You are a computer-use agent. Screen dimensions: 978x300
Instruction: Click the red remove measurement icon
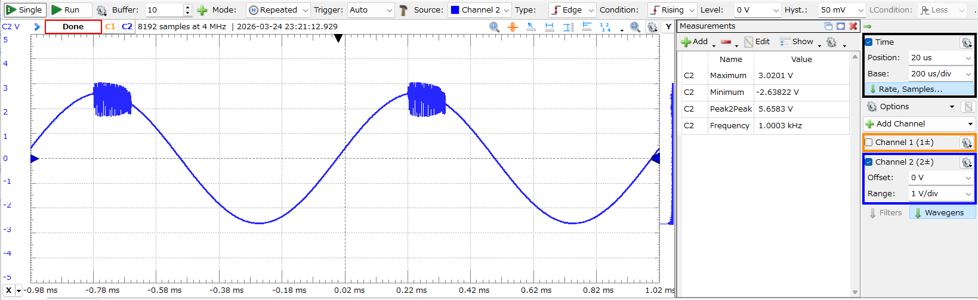coord(726,42)
